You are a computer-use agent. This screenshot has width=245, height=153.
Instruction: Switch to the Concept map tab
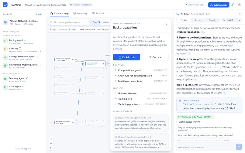[x=59, y=13]
